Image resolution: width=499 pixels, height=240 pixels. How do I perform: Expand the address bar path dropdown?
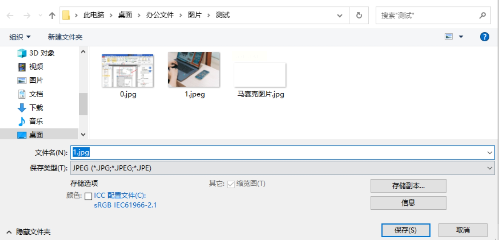click(x=340, y=15)
